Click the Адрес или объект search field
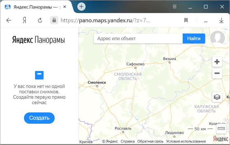 [x=138, y=39]
